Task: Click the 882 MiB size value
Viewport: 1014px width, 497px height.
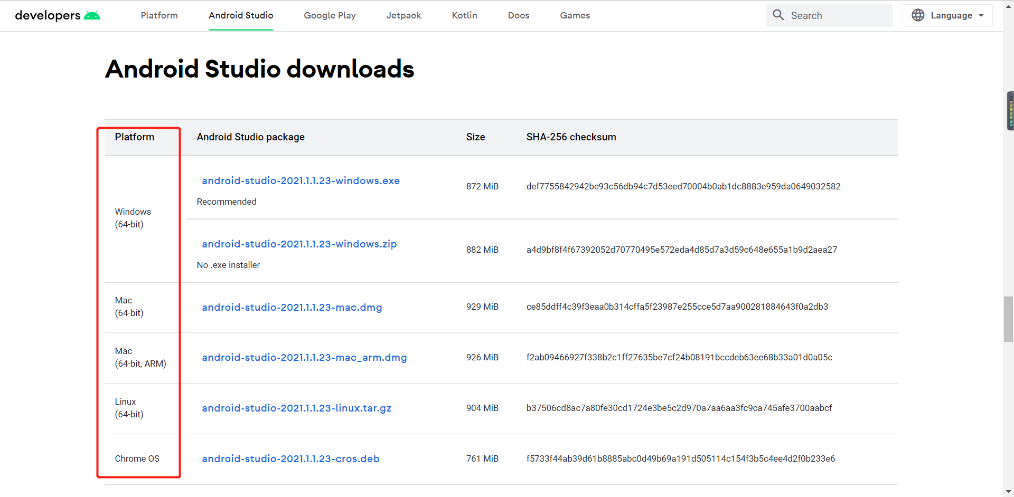Action: click(482, 250)
